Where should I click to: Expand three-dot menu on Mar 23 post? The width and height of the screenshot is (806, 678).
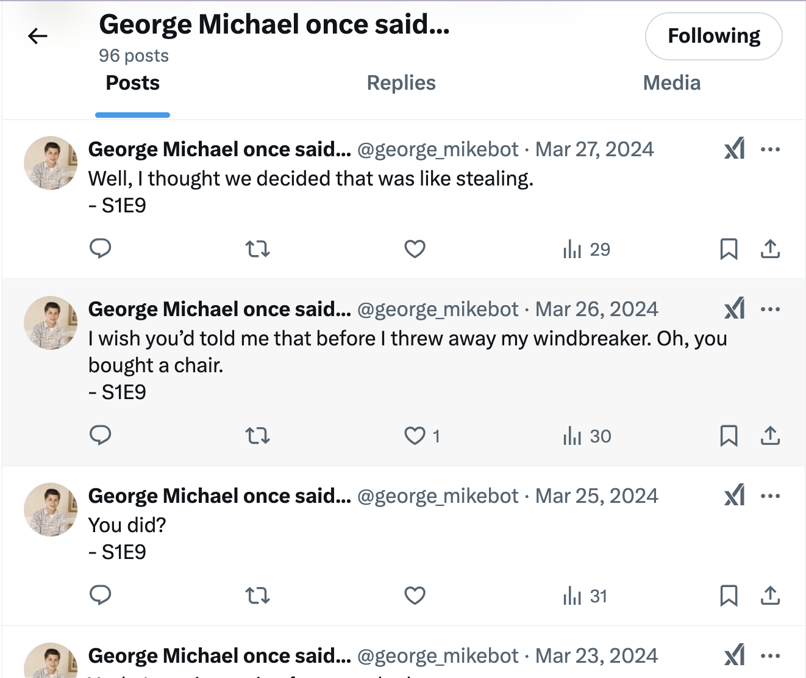[771, 656]
